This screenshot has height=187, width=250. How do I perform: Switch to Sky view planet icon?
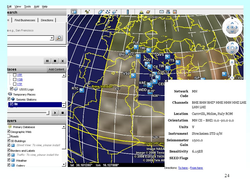pyautogui.click(x=148, y=12)
